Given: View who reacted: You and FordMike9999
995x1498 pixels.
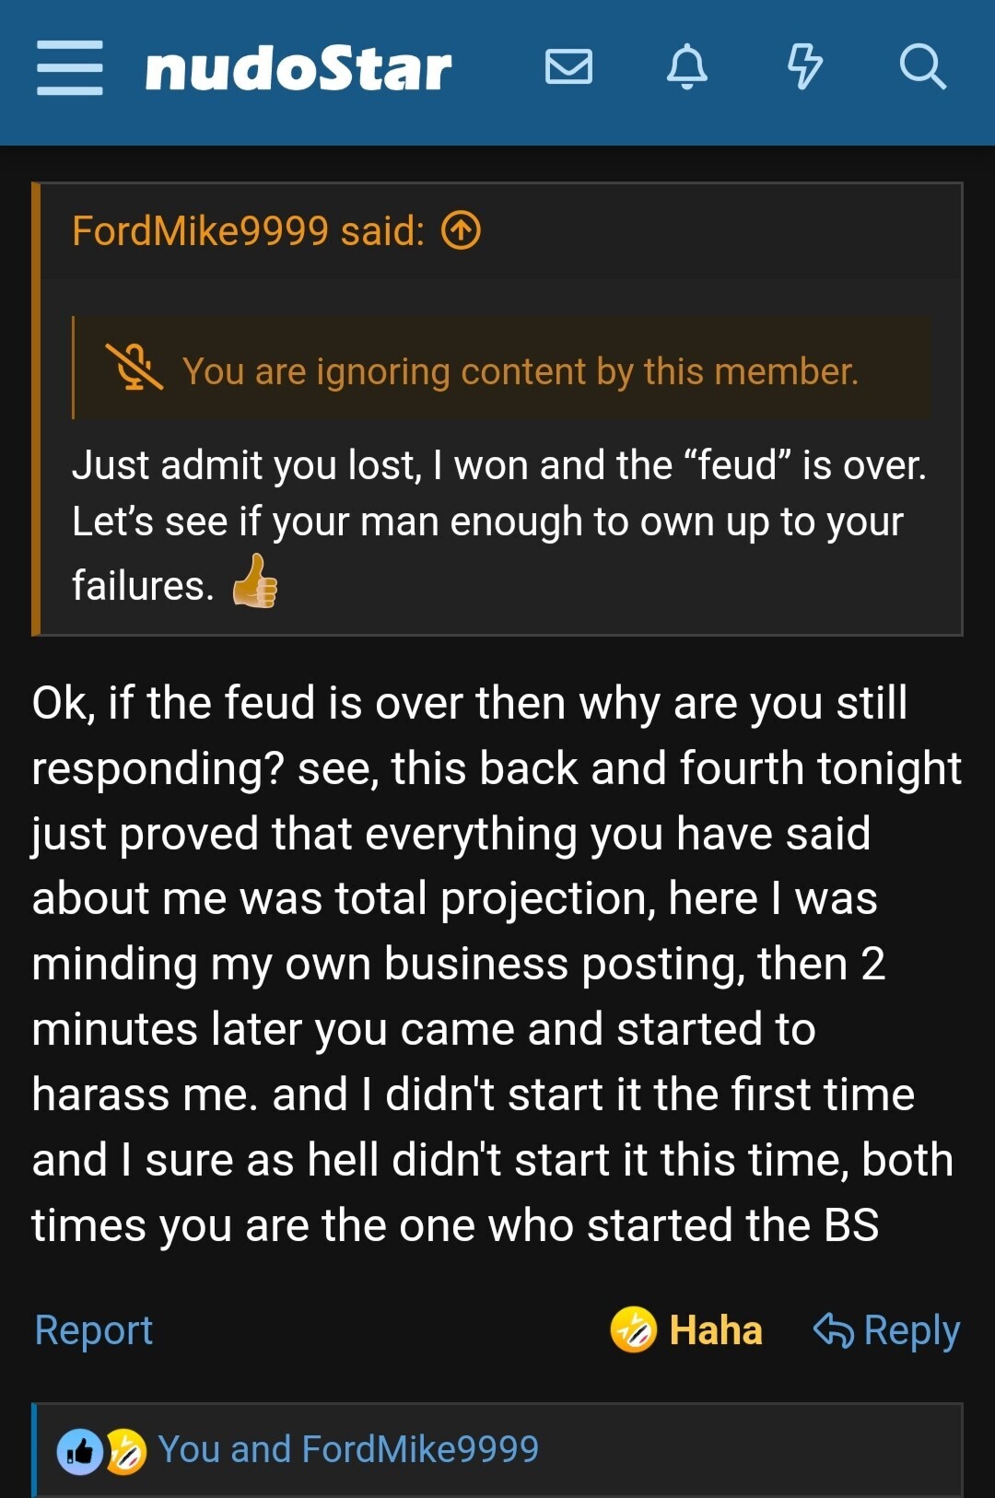Looking at the screenshot, I should (x=348, y=1449).
